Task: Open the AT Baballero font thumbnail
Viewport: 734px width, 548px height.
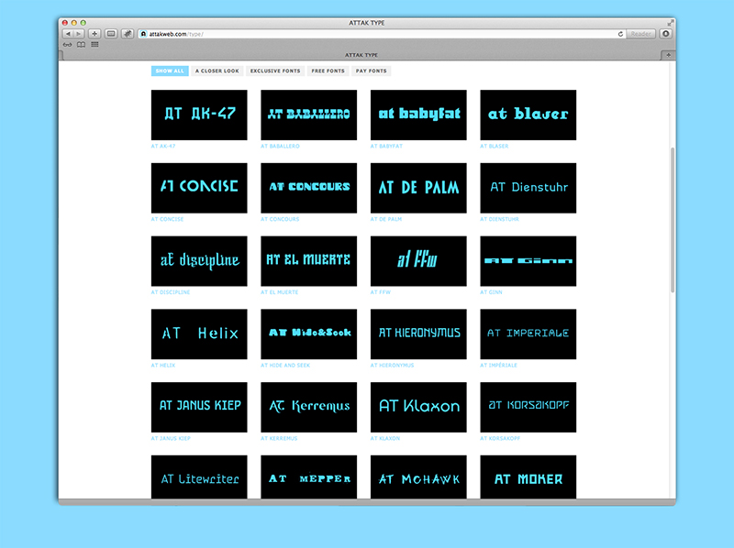Action: pos(308,115)
